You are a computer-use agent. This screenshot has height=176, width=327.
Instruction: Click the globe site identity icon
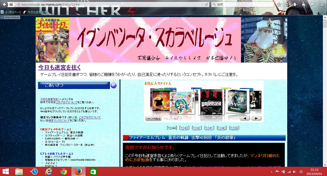[19, 4]
